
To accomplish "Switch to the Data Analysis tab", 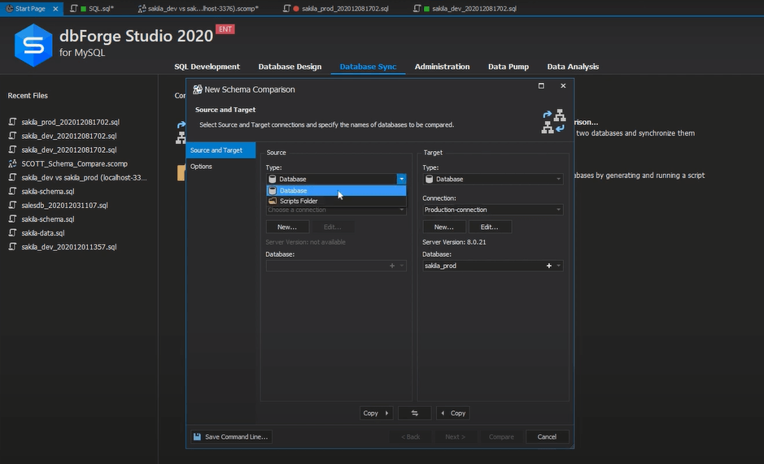I will 573,67.
